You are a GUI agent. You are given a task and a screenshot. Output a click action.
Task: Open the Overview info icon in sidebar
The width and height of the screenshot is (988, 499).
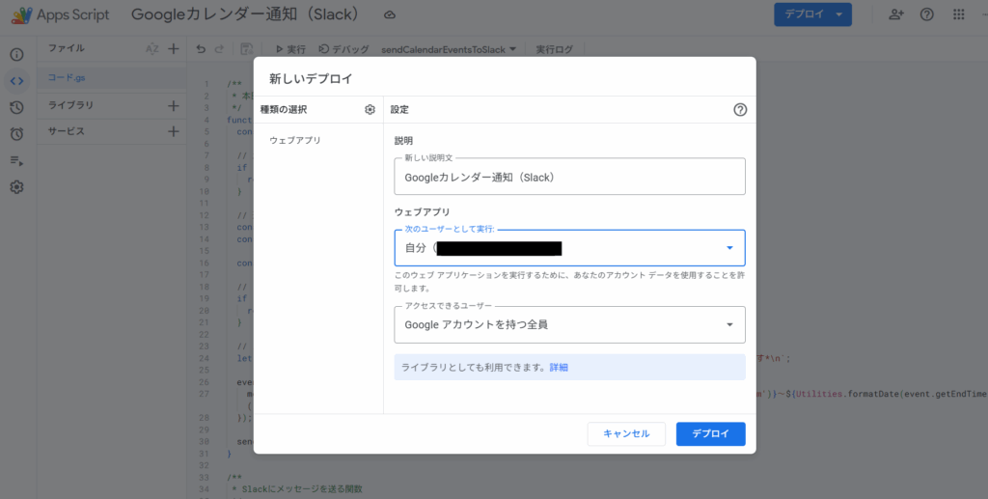16,55
